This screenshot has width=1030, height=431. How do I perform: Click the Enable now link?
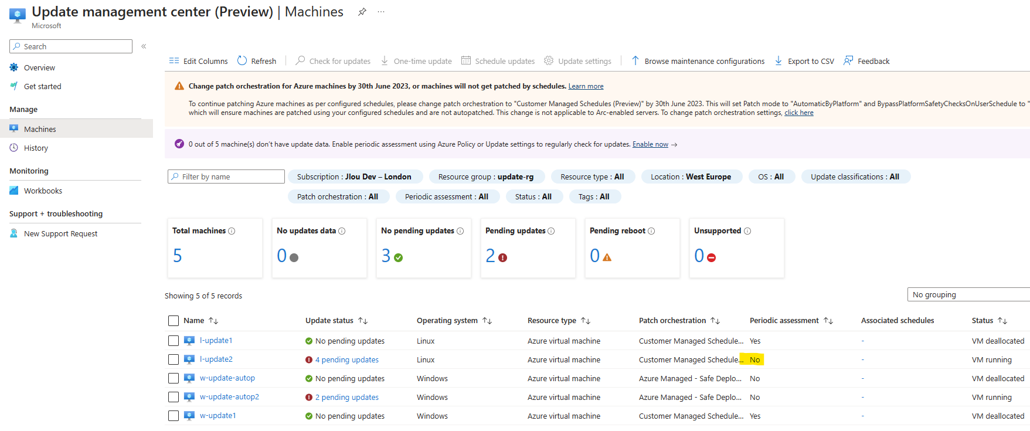tap(650, 144)
